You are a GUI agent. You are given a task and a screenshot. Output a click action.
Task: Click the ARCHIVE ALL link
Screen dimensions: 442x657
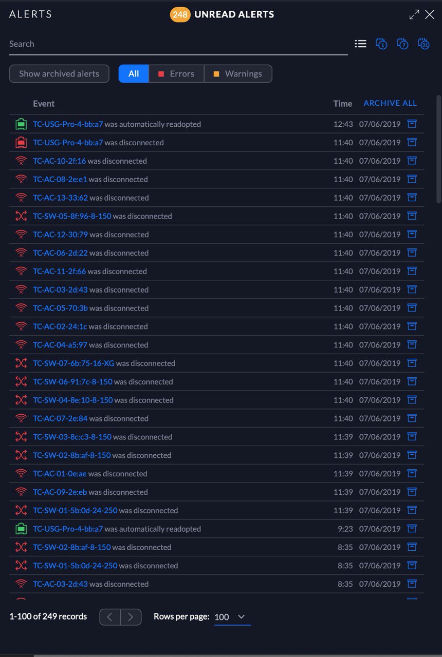click(x=390, y=103)
